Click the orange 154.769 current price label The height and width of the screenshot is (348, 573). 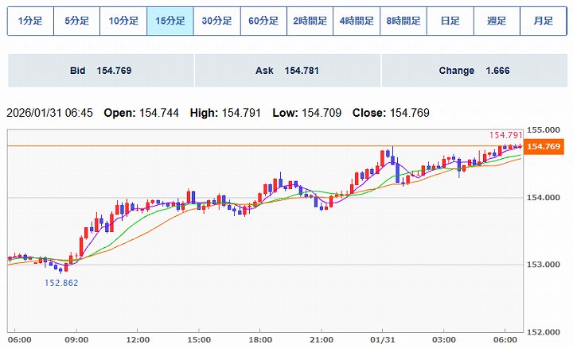click(545, 147)
